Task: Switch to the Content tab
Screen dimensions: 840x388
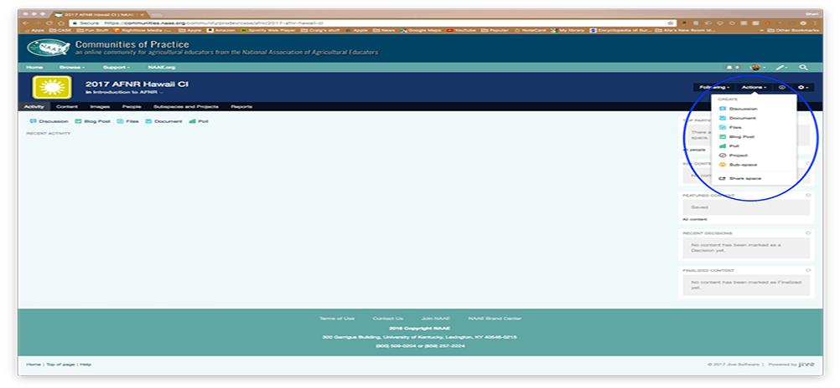Action: (x=67, y=107)
